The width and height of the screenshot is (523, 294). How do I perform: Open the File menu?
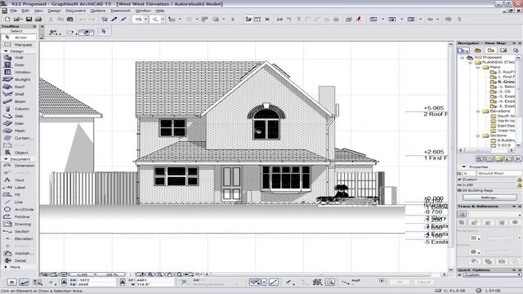tap(13, 11)
